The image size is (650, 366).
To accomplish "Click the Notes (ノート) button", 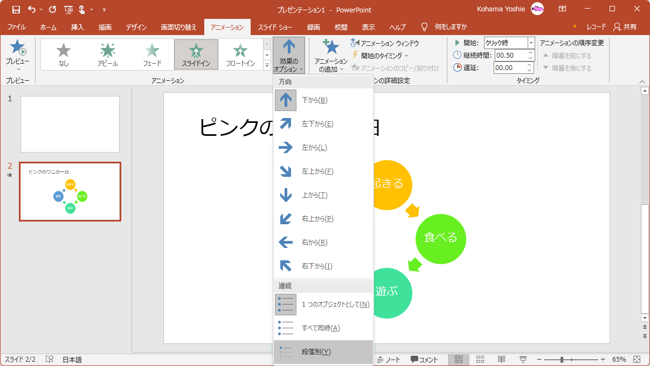I will click(x=389, y=360).
